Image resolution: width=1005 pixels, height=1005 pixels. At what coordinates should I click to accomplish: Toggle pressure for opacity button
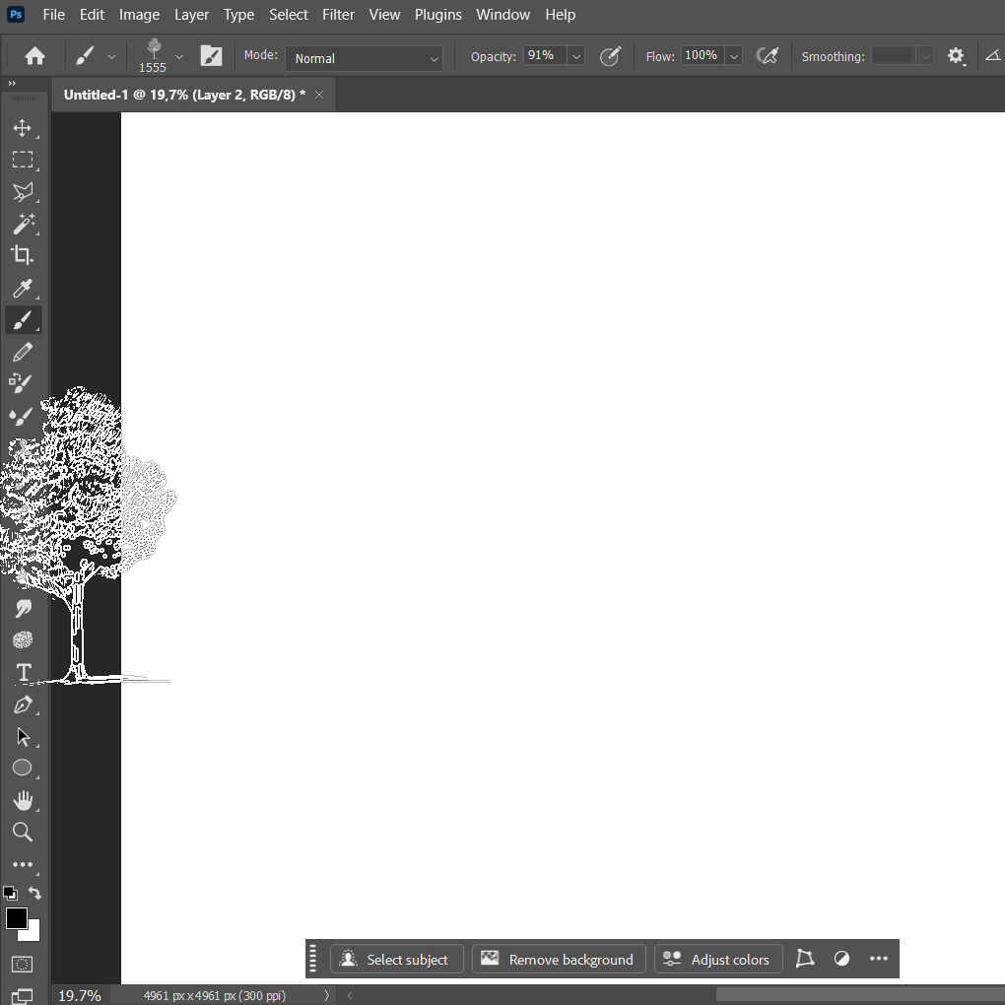pyautogui.click(x=611, y=56)
